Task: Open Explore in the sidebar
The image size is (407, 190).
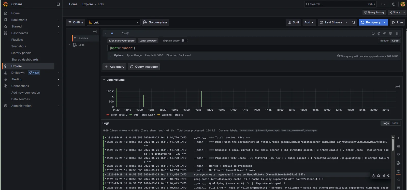Action: point(28,66)
